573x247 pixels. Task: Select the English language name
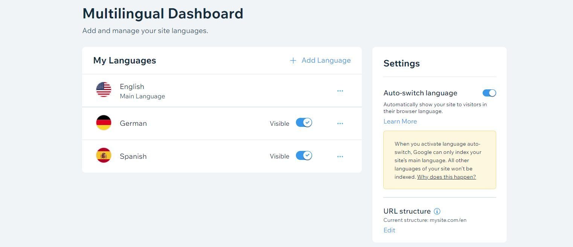click(132, 87)
